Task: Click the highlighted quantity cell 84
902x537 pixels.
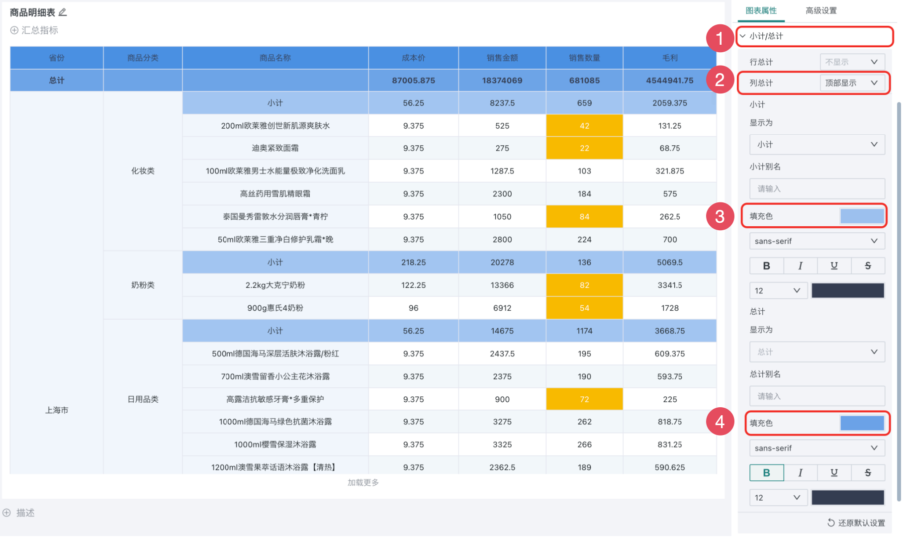Action: pos(585,217)
